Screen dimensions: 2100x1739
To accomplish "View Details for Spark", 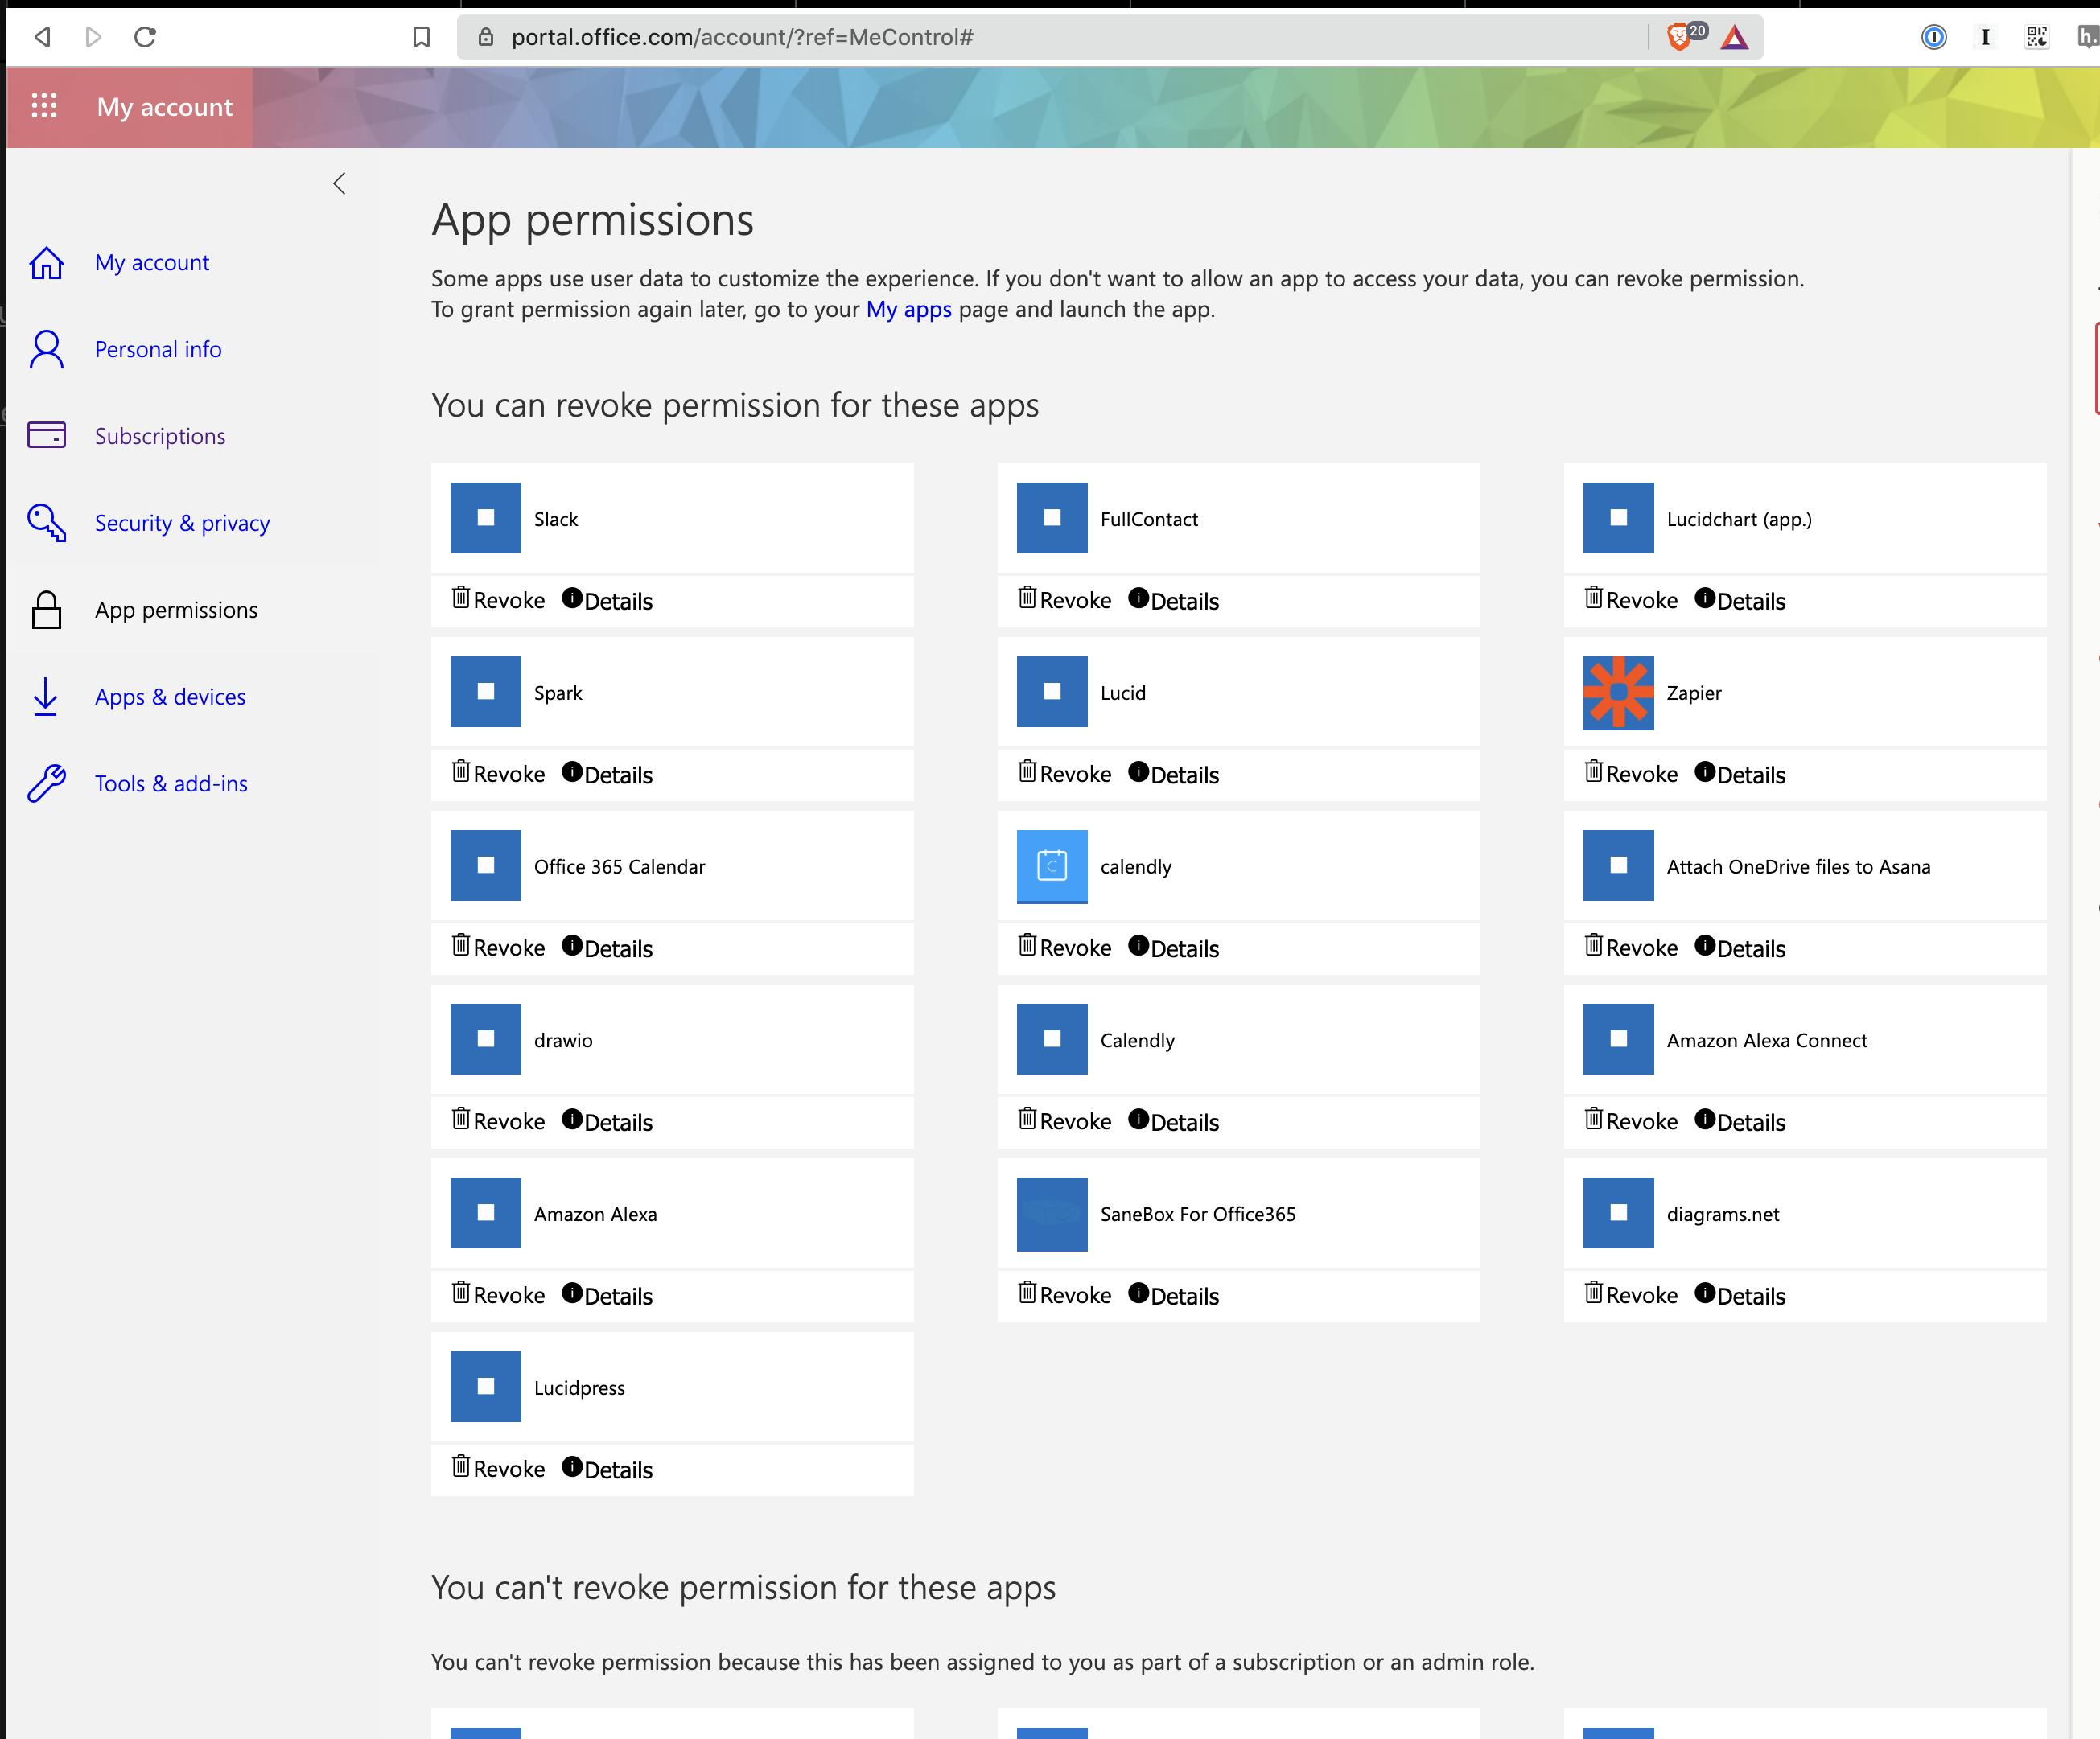I will pyautogui.click(x=607, y=775).
